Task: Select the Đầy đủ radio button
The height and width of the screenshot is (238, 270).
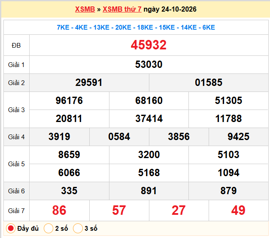Action: click(x=11, y=229)
